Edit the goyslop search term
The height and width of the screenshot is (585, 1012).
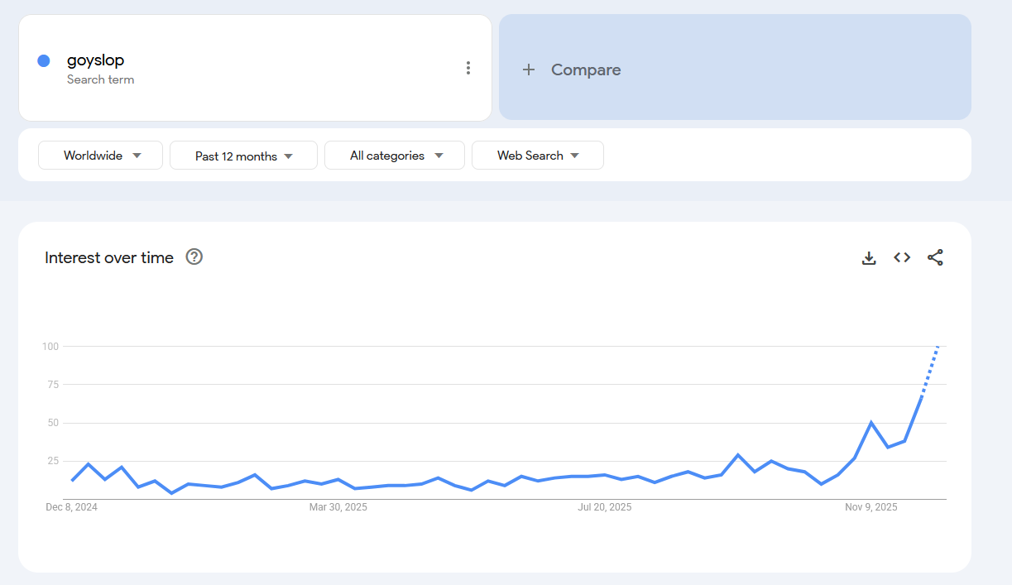(96, 60)
